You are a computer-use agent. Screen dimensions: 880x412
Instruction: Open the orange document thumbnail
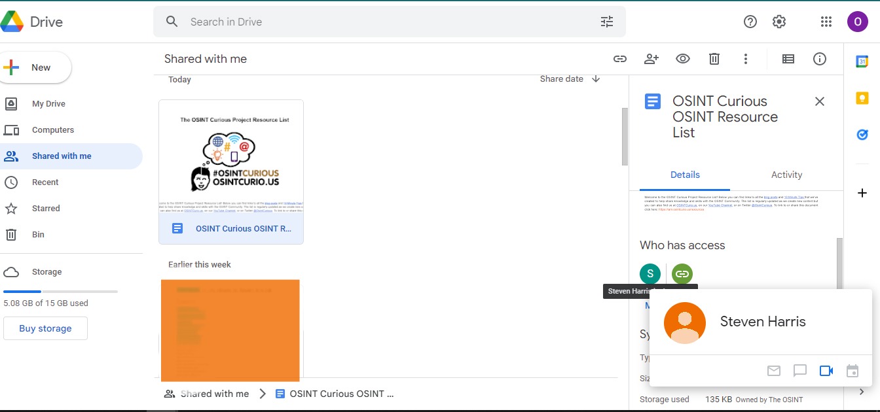[x=230, y=330]
